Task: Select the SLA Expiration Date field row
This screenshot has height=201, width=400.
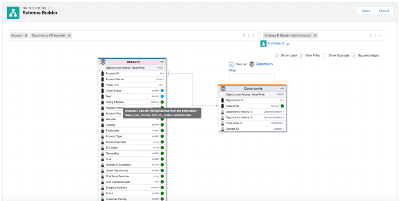Action: (132, 182)
